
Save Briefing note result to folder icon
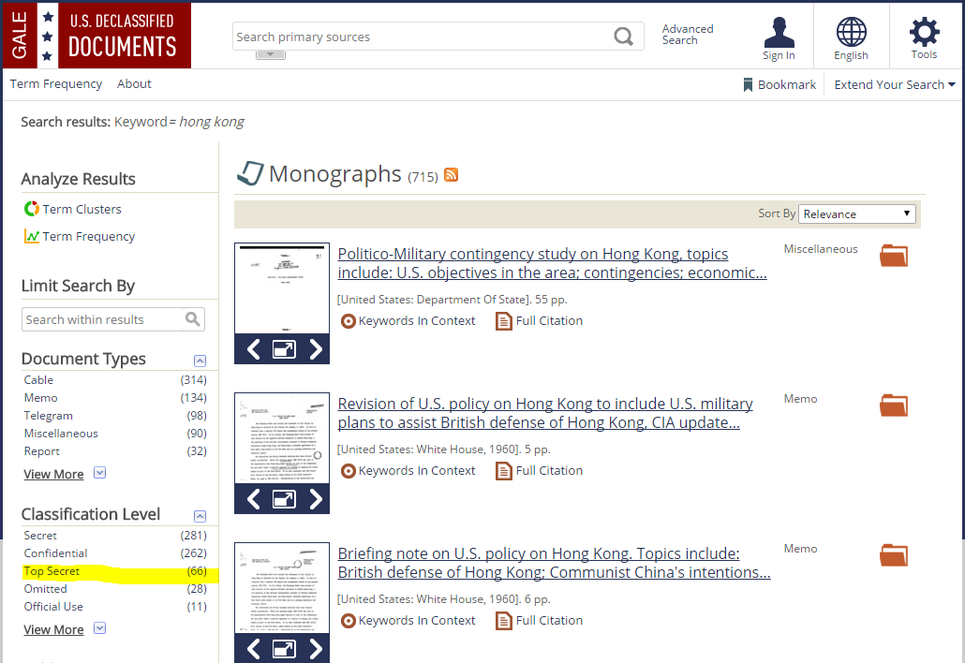[894, 554]
